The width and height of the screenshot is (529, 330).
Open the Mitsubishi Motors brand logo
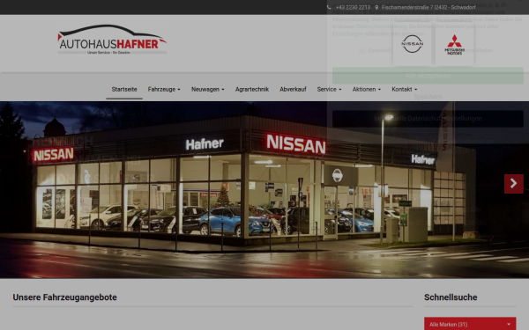pyautogui.click(x=454, y=45)
